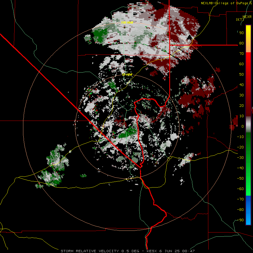Click the -20 value on the velocity scale
253x253 pixels.
point(240,147)
